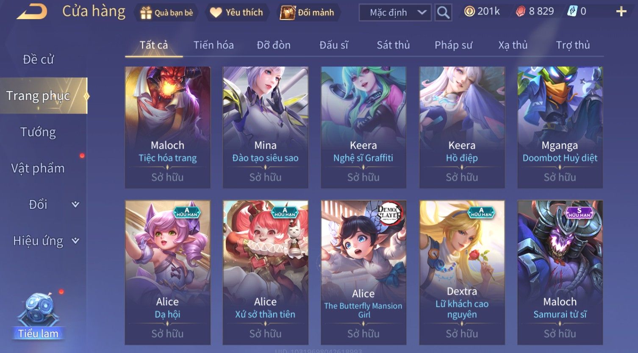Open the search magnifier icon

pos(443,13)
